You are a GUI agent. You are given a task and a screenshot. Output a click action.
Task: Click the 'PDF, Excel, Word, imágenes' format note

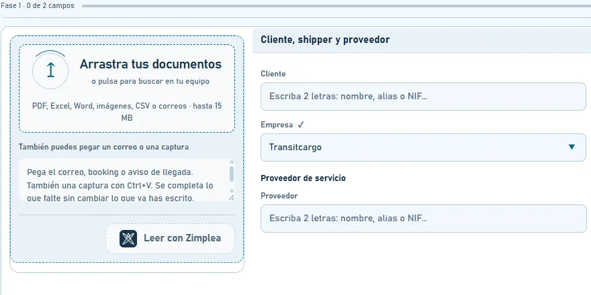[127, 112]
